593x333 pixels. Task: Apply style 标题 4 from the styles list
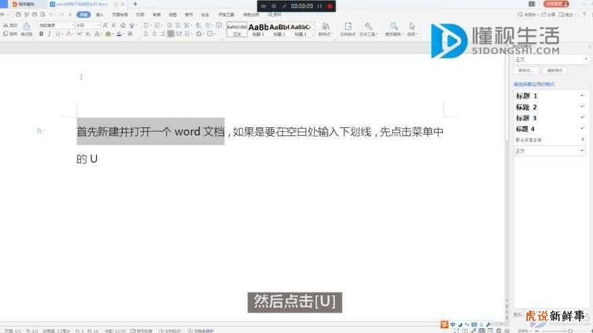[550, 129]
